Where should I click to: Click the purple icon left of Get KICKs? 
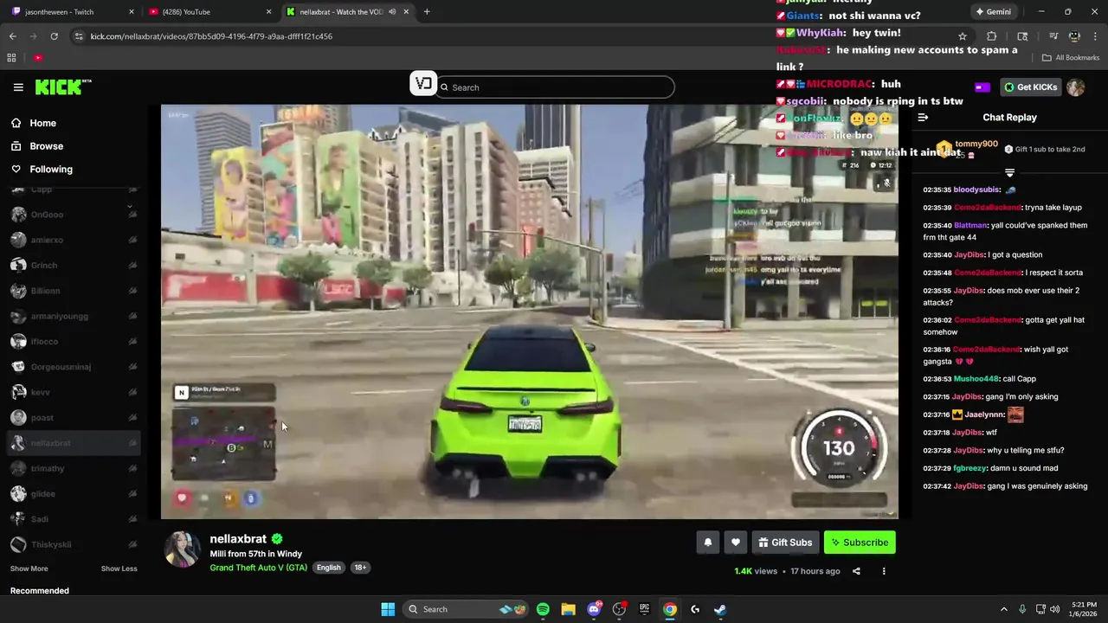pyautogui.click(x=982, y=87)
